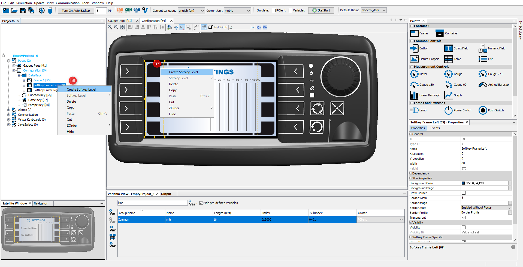Click the variable search field containing kmh
523x267 pixels.
point(152,203)
